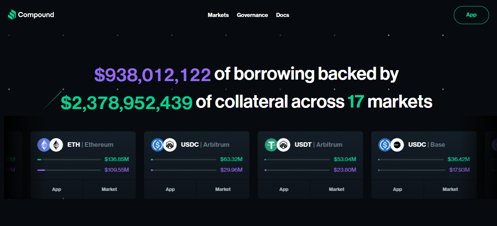Open the Governance menu item
This screenshot has width=497, height=226.
click(252, 15)
